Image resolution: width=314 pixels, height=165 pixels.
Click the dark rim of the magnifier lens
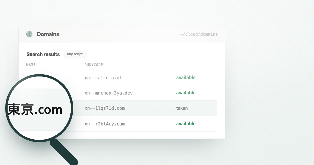point(39,76)
